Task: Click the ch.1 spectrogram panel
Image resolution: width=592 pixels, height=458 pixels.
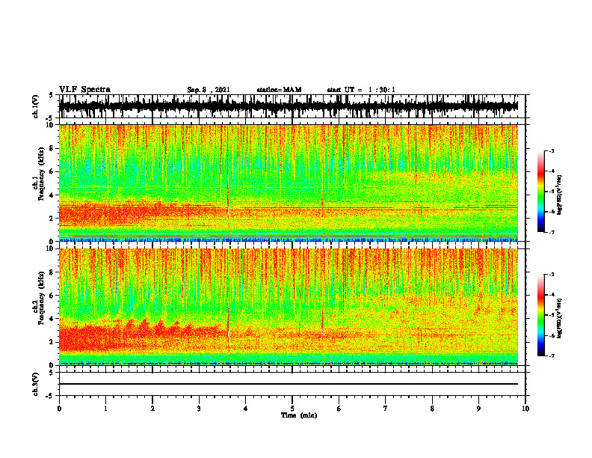Action: click(288, 183)
